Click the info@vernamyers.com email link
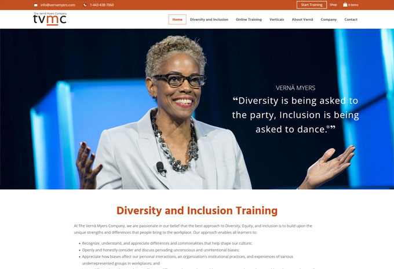The height and width of the screenshot is (269, 394). (58, 5)
